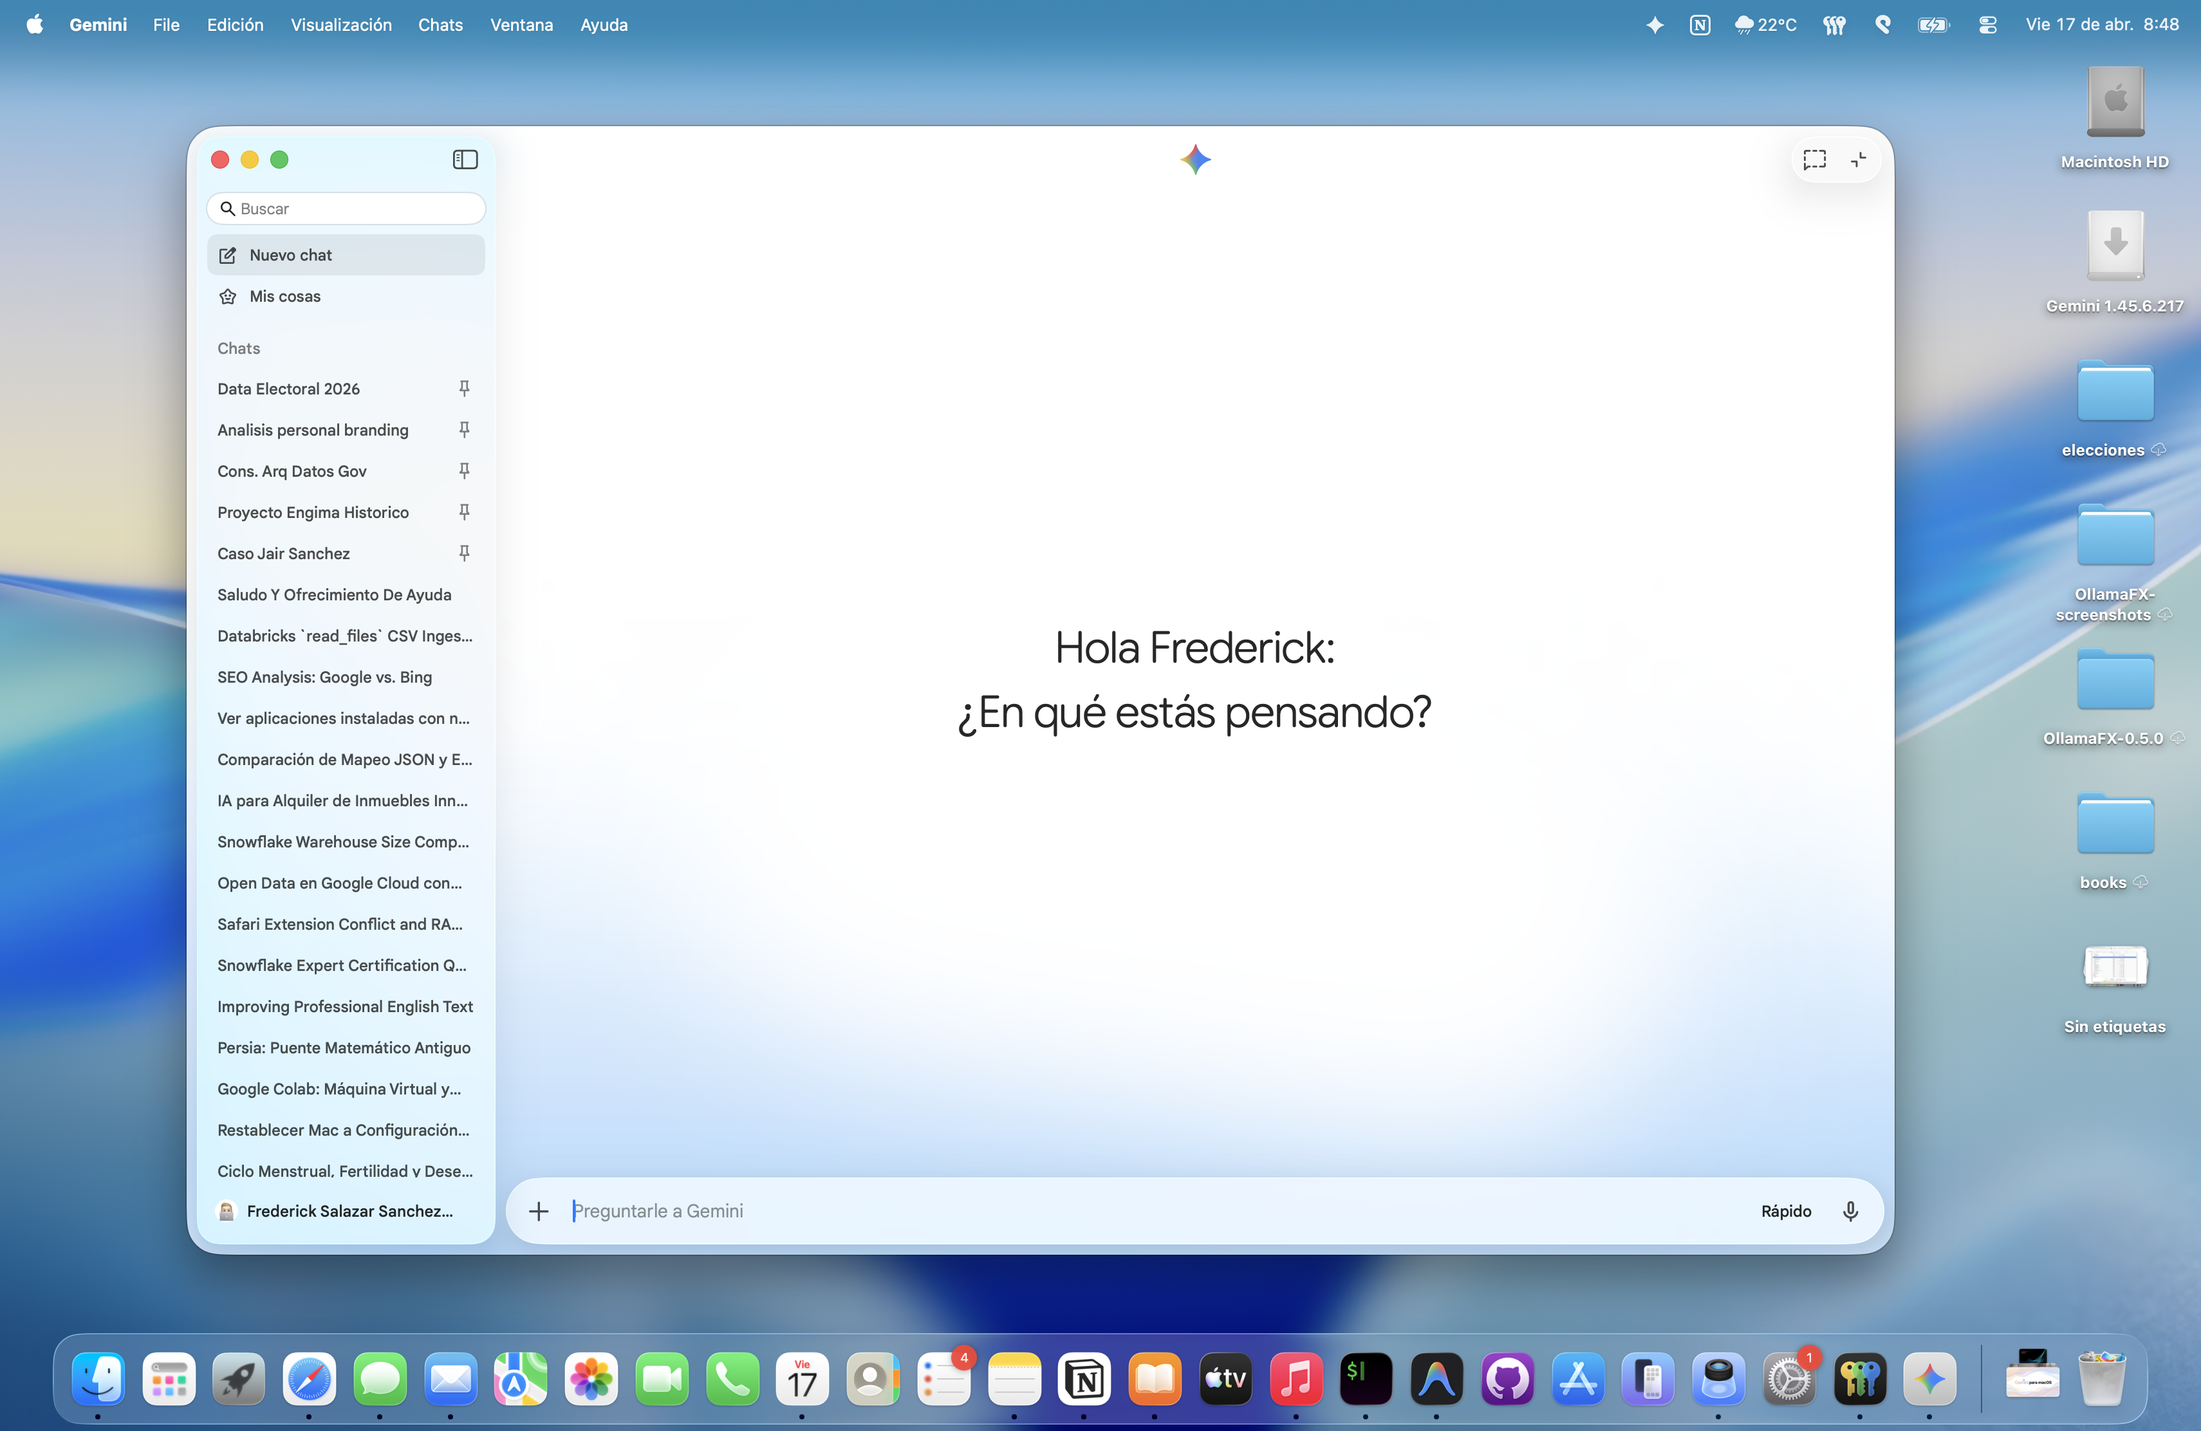This screenshot has height=1431, width=2201.
Task: Open System Settings from the Dock
Action: [1790, 1378]
